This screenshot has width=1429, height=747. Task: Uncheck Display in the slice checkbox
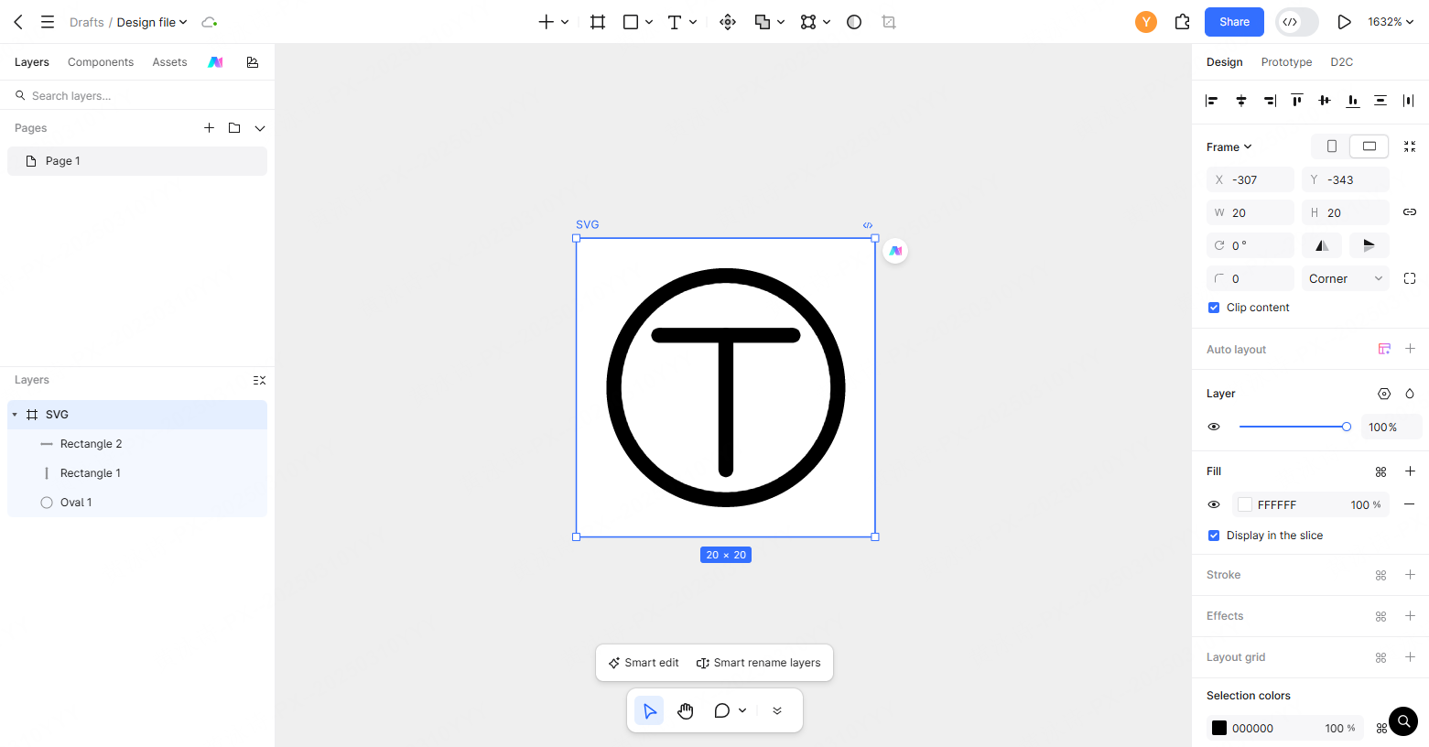(1214, 536)
